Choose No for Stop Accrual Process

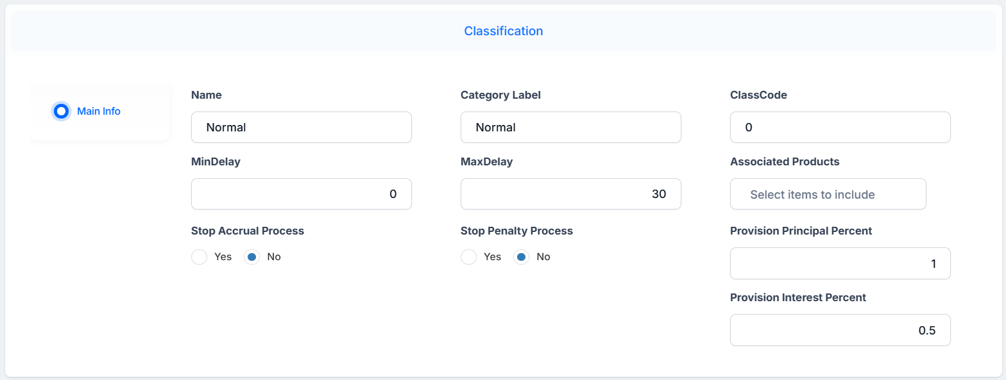point(252,257)
